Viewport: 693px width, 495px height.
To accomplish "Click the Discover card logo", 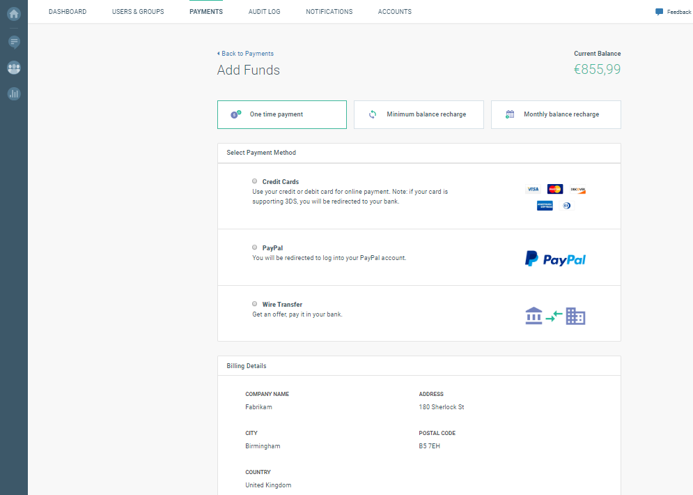I will coord(577,190).
